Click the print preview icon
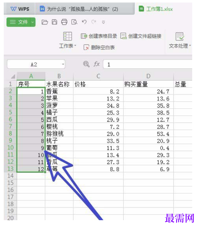 tap(74, 22)
